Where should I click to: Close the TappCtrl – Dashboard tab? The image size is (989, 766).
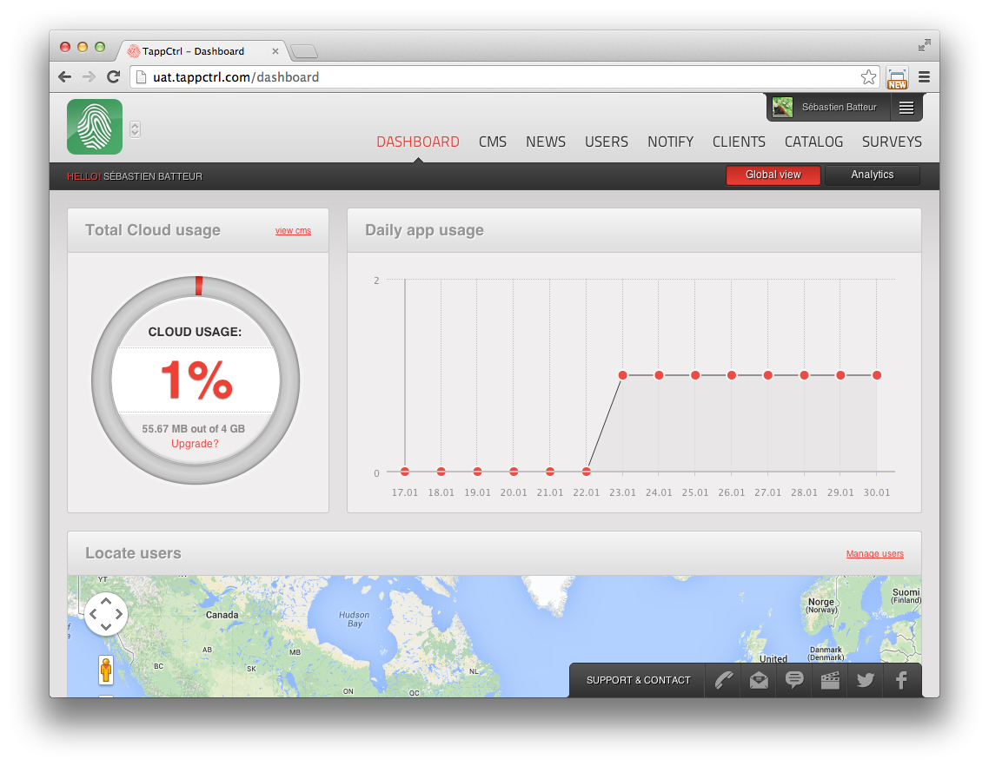tap(275, 51)
